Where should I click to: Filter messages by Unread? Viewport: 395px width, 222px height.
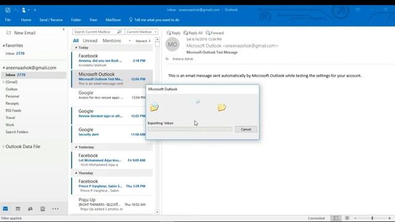pos(90,41)
